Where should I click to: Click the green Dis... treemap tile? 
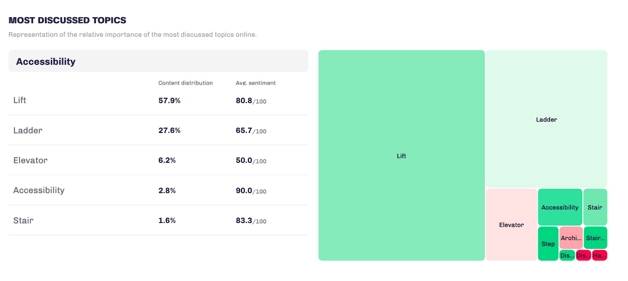[x=567, y=255]
